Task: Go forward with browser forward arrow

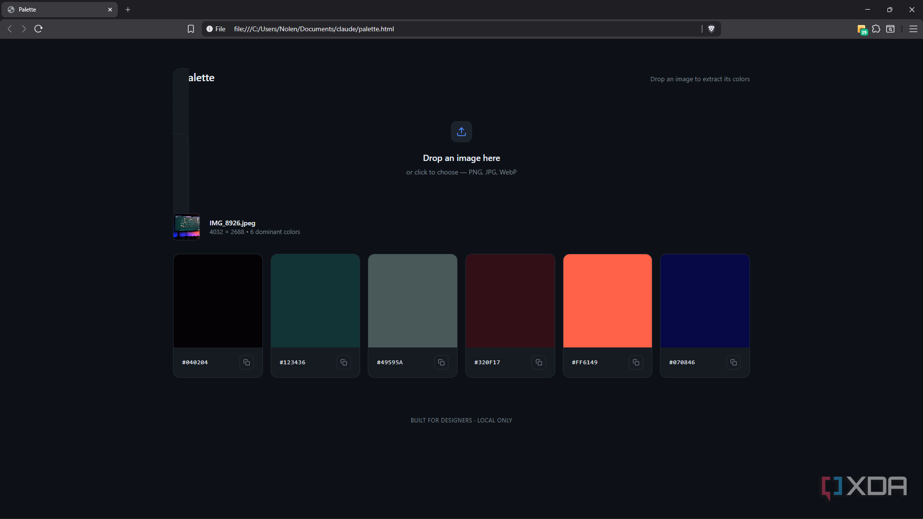Action: click(x=24, y=29)
